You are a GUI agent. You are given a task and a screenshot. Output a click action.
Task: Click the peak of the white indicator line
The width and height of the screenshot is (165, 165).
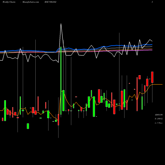coord(61,24)
